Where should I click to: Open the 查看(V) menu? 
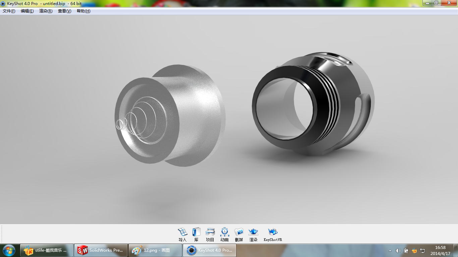65,11
